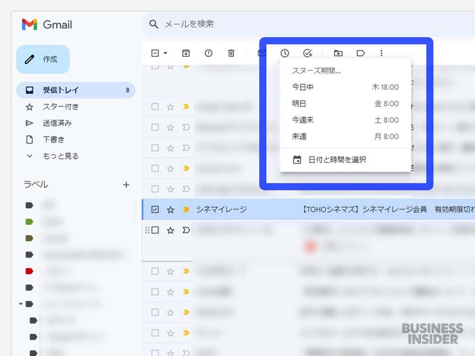The image size is (475, 356).
Task: Click the inbox tray icon
Action: tap(29, 90)
